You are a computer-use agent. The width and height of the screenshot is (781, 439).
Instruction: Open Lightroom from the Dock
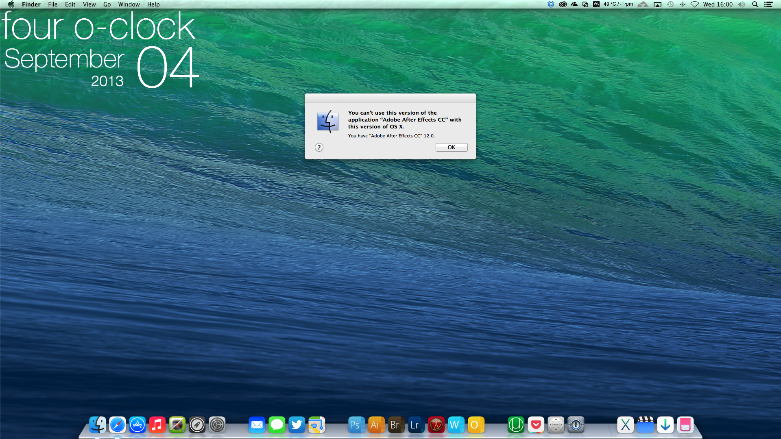(417, 425)
